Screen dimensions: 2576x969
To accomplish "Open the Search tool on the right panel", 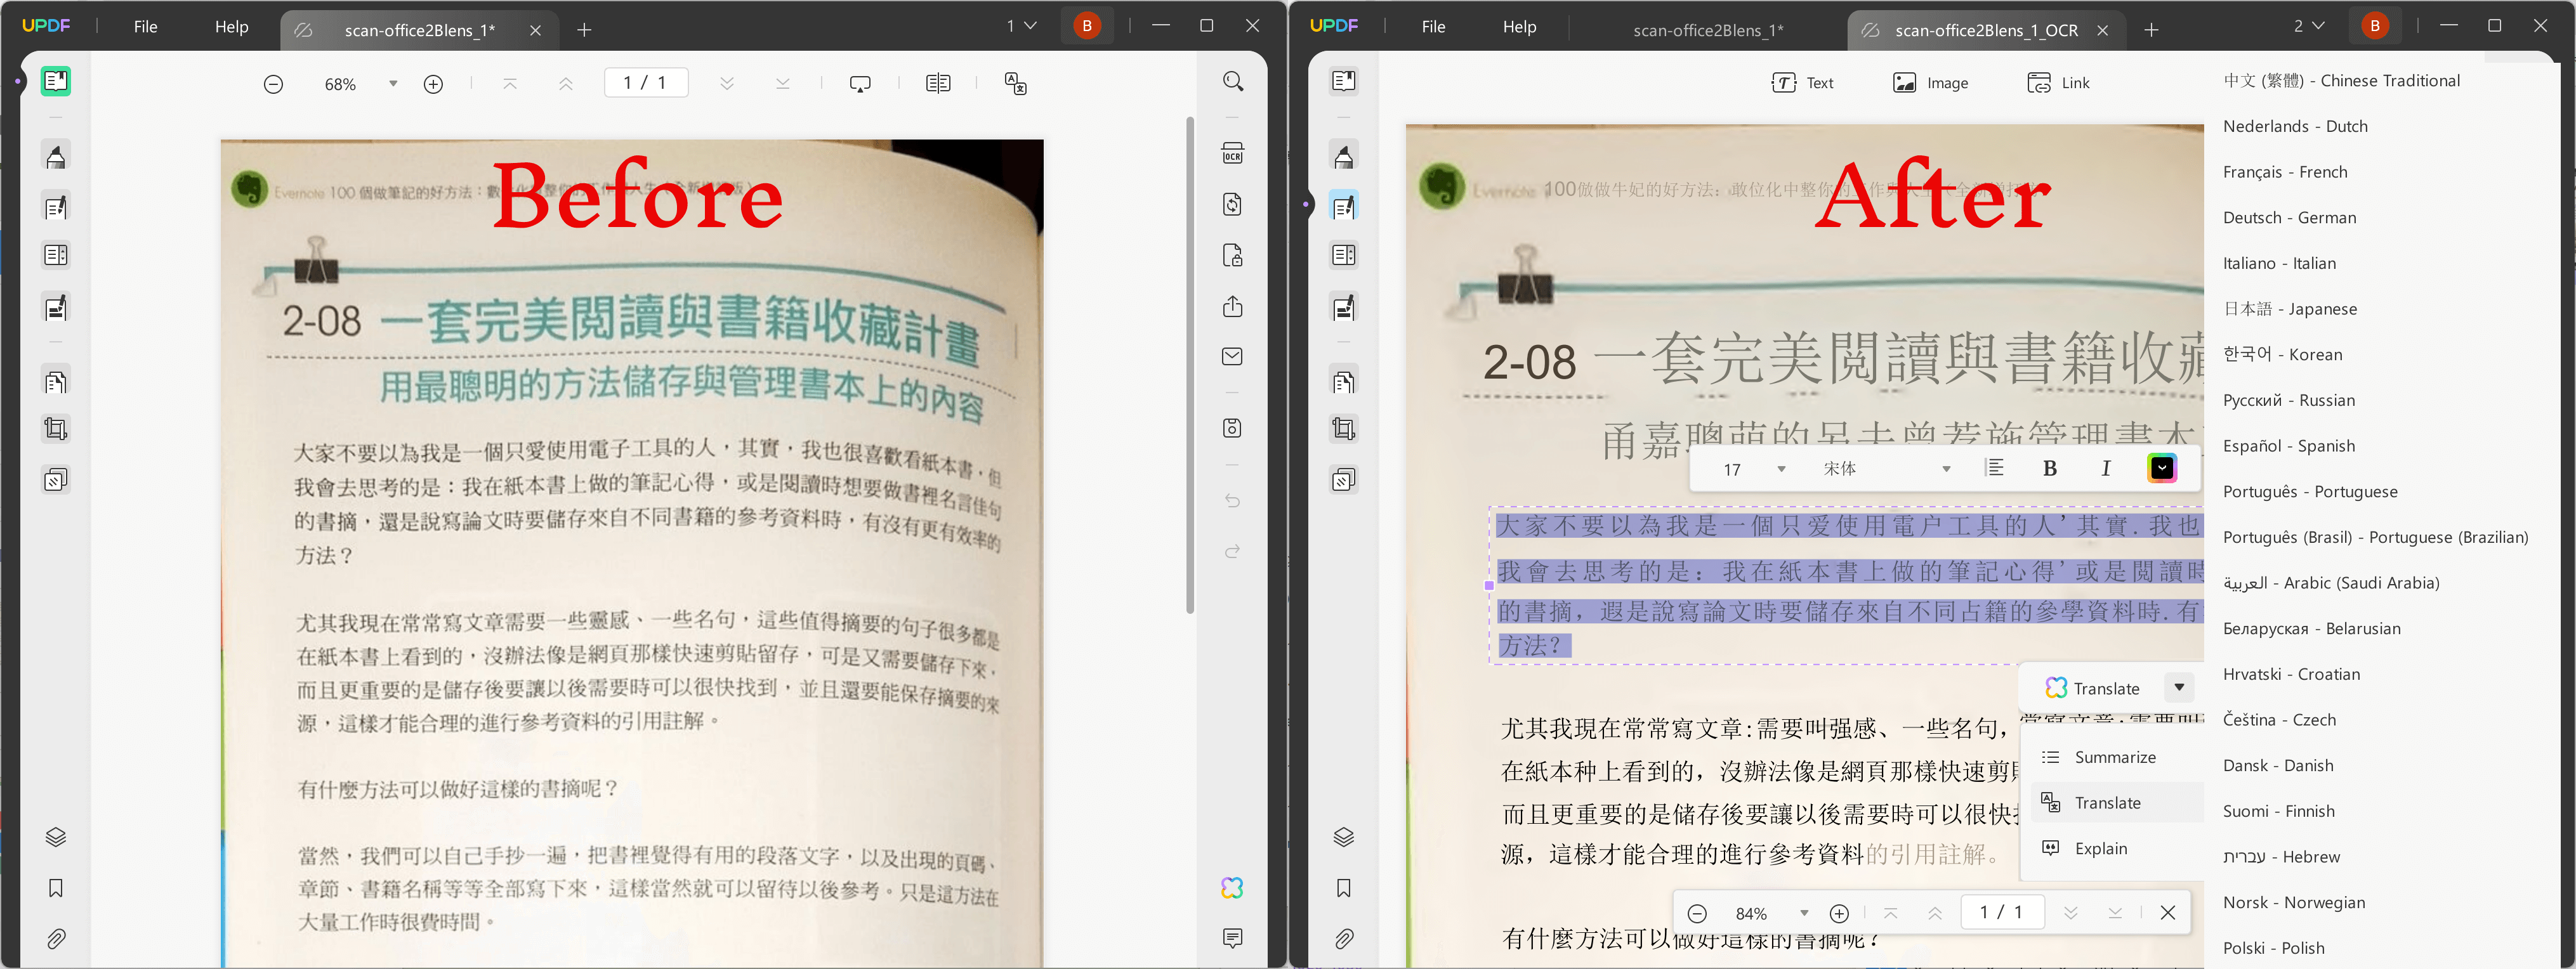I will tap(1233, 81).
